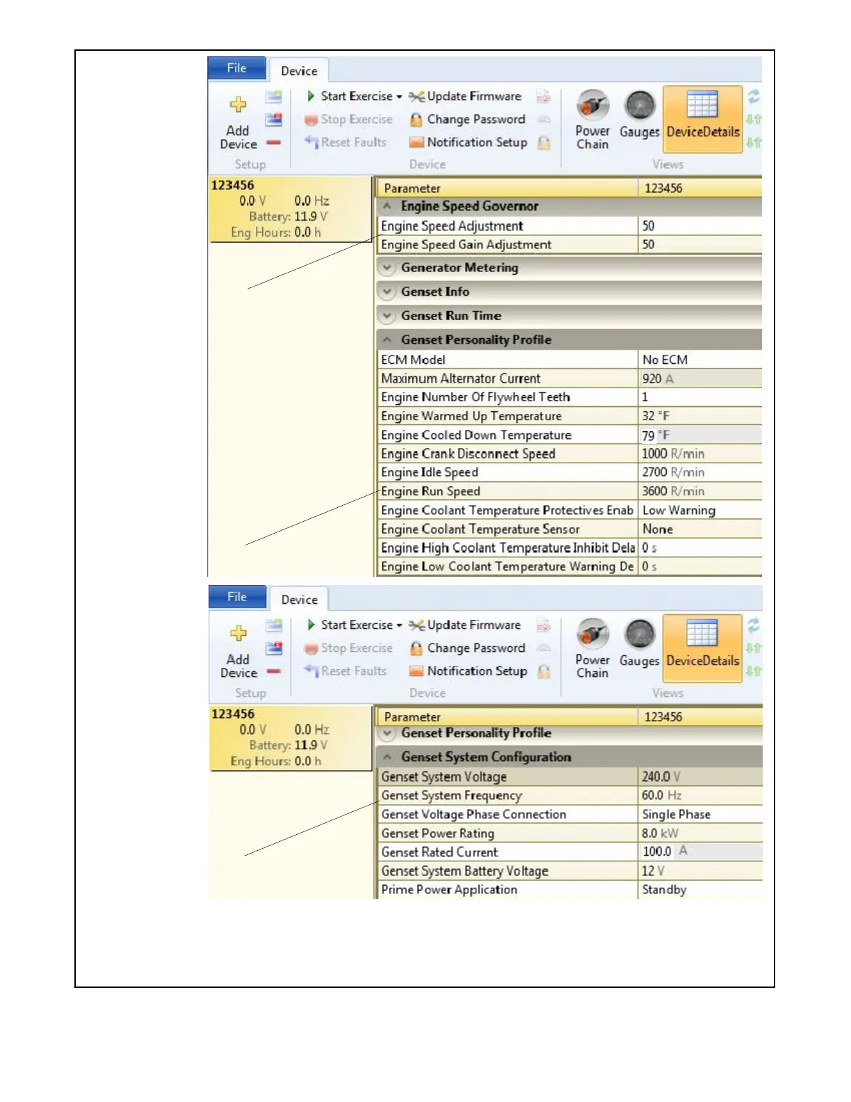Click the 'Maximum Alternator Current' row
Screen dimensions: 851x1102
tap(570, 378)
